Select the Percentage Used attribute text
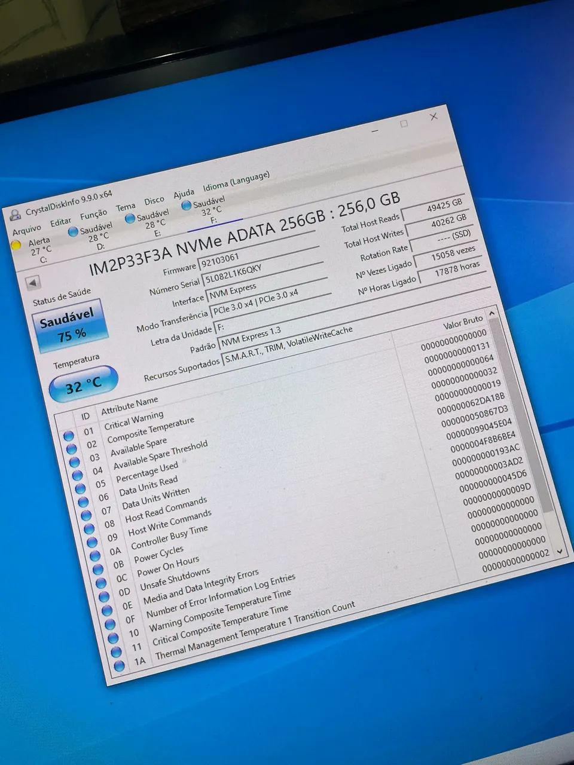 tap(146, 472)
